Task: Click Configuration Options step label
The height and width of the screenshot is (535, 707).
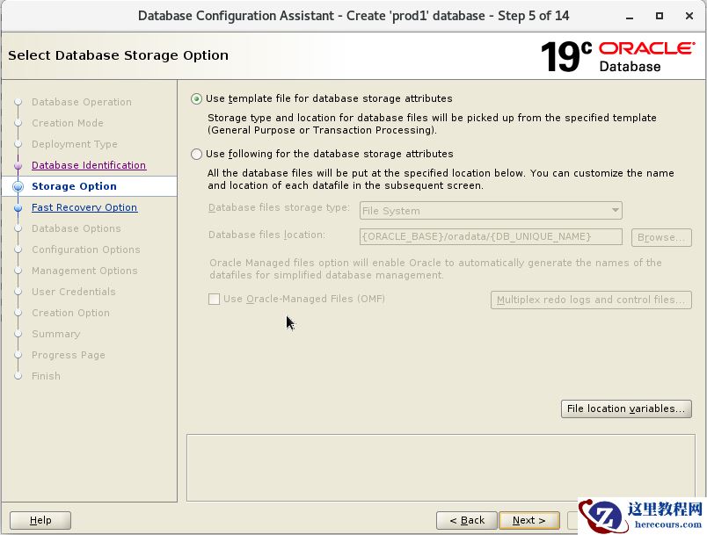Action: tap(85, 249)
